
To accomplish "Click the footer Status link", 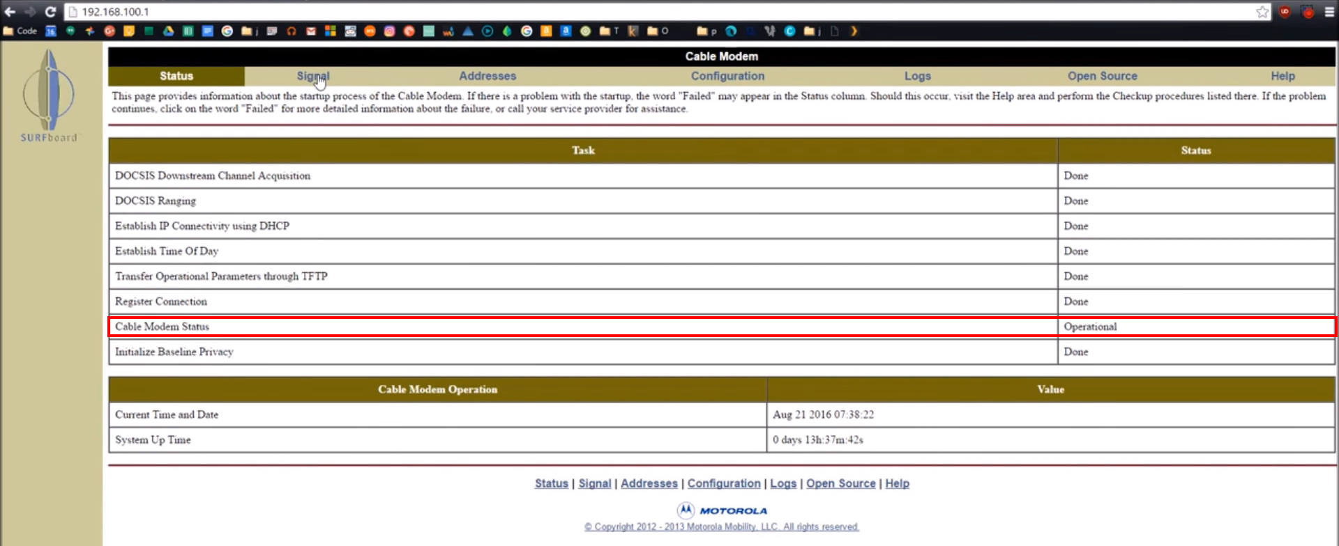I will (552, 483).
